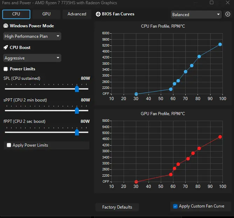Open the High Performance Plan dropdown
Image resolution: width=234 pixels, height=218 pixels.
(x=32, y=36)
